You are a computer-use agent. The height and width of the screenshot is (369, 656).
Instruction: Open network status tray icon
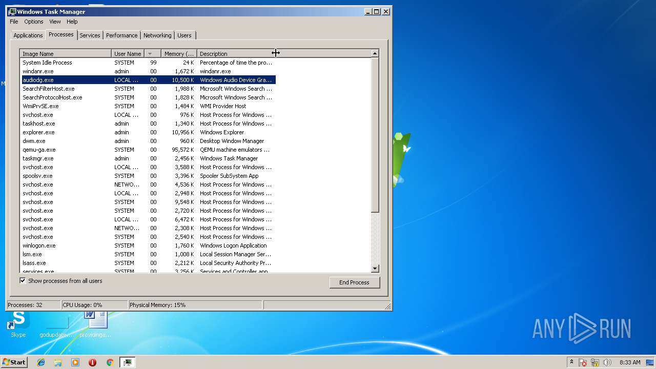tap(596, 362)
